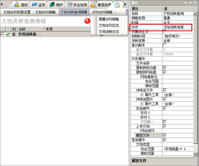This screenshot has width=199, height=166.
Task: Uncheck the 复制到移动盘 checkbox
Action: 165,68
